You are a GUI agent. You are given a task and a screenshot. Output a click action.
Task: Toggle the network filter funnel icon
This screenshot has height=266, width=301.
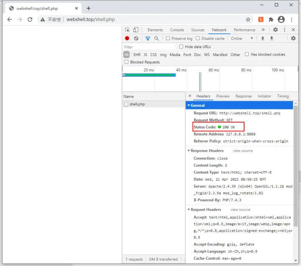pyautogui.click(x=148, y=38)
